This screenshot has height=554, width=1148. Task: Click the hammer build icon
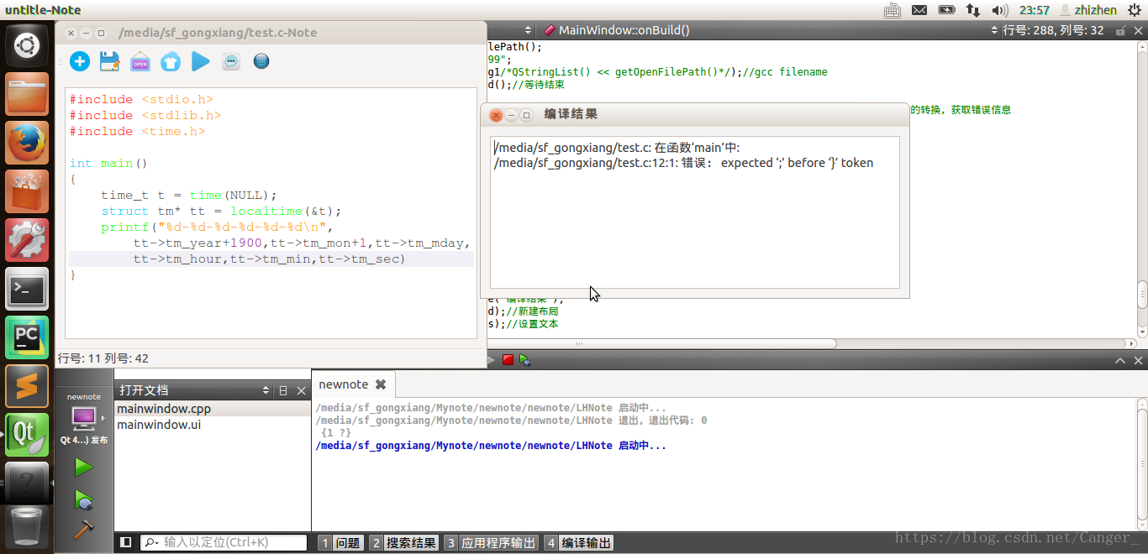83,530
